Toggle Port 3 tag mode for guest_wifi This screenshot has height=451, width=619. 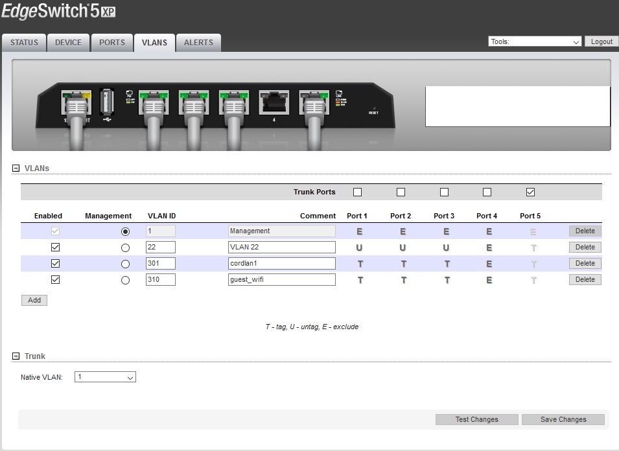pos(447,280)
